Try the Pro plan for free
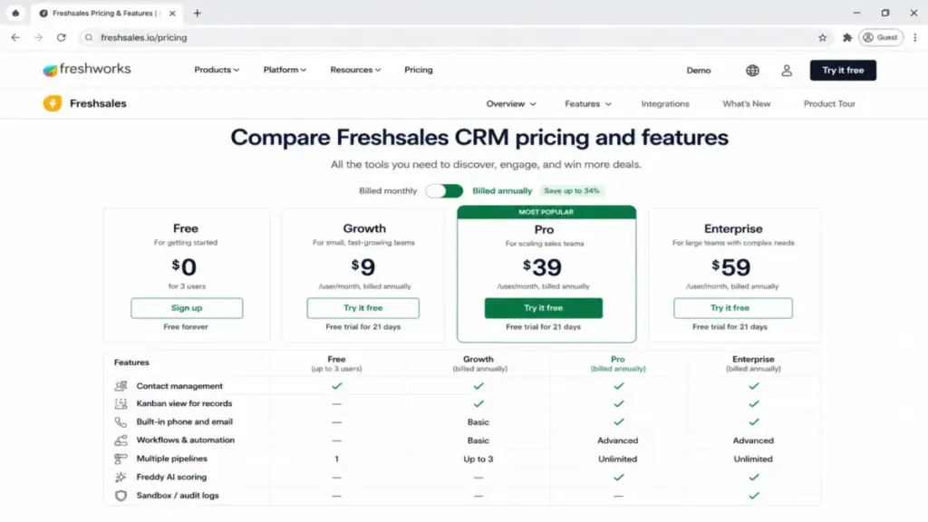Viewport: 928px width, 522px height. (544, 308)
